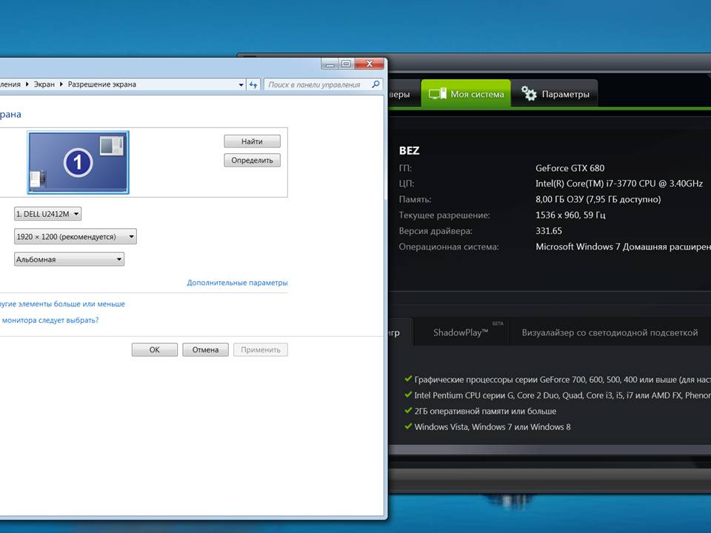Open the Визуалайзер со светодиодной подсветкой tab

coord(610,332)
